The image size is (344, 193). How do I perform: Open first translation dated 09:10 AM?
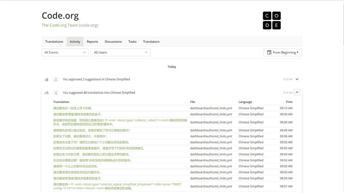pos(73,108)
